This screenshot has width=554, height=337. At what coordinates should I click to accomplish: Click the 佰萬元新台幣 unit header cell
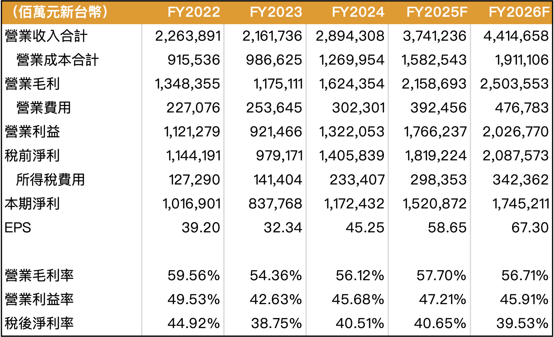coord(60,12)
